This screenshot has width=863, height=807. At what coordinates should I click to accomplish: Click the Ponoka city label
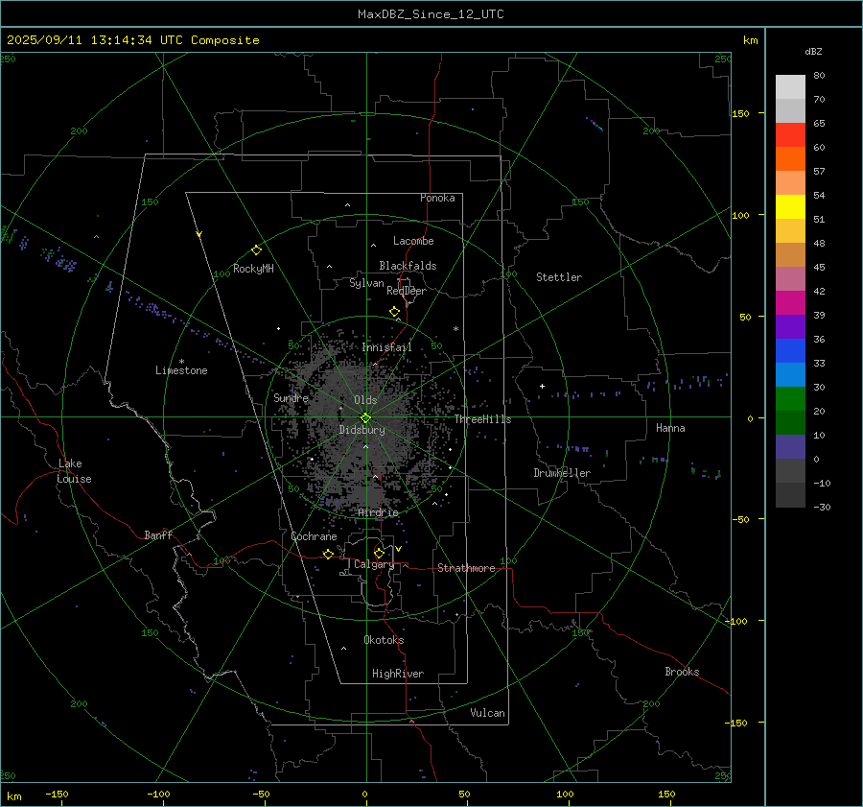437,198
